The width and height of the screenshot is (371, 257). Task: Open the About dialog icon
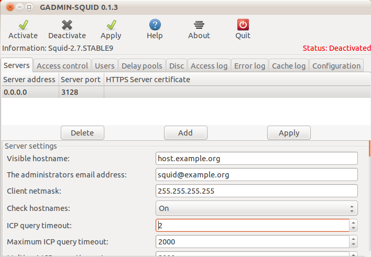click(x=199, y=25)
